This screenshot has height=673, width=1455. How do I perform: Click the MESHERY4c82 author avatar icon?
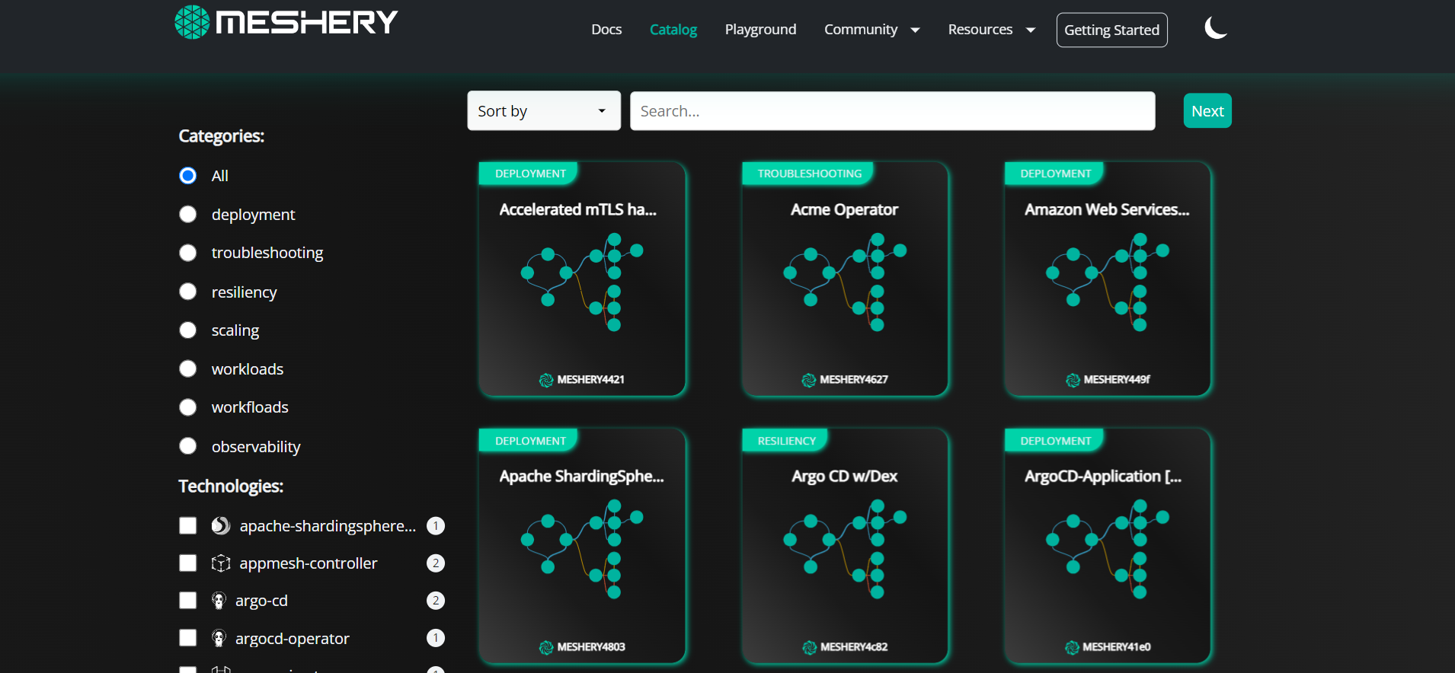809,647
